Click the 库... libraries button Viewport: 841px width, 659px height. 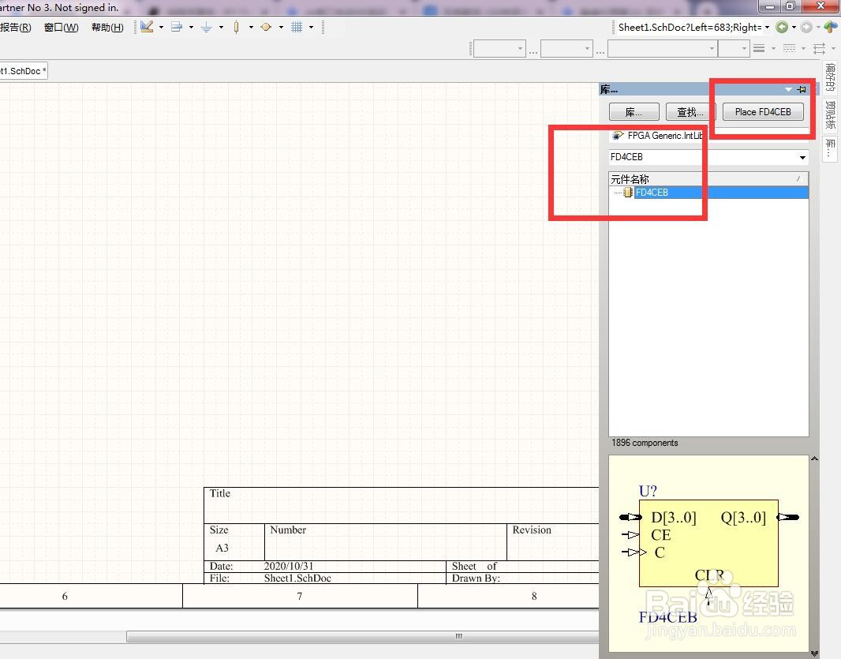coord(634,112)
